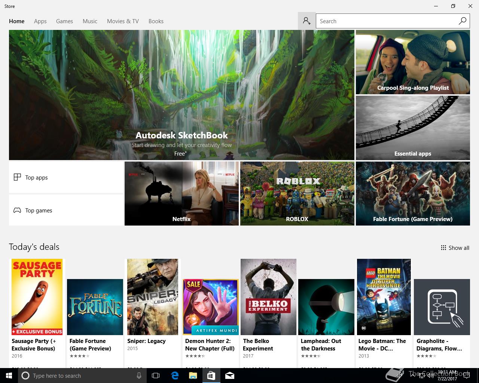Click 'Grapholite - Diagrams, Flow...' title

pos(439,344)
